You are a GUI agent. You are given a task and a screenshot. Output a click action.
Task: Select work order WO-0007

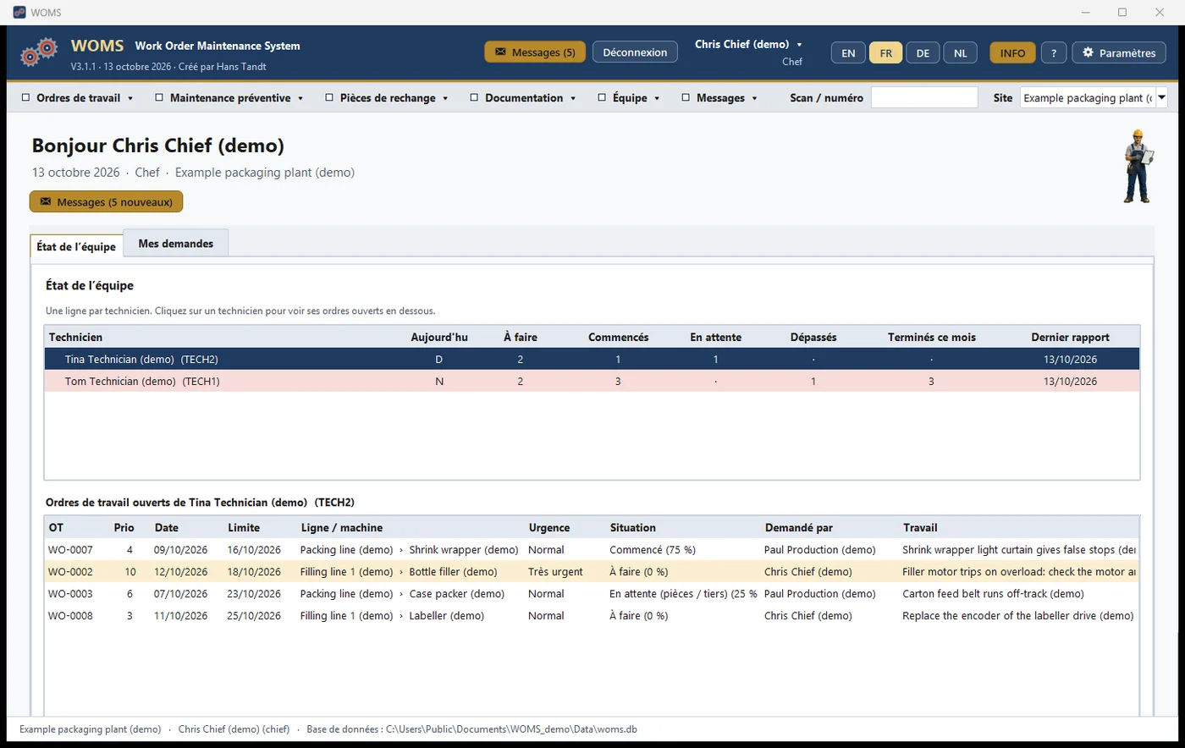pos(592,550)
